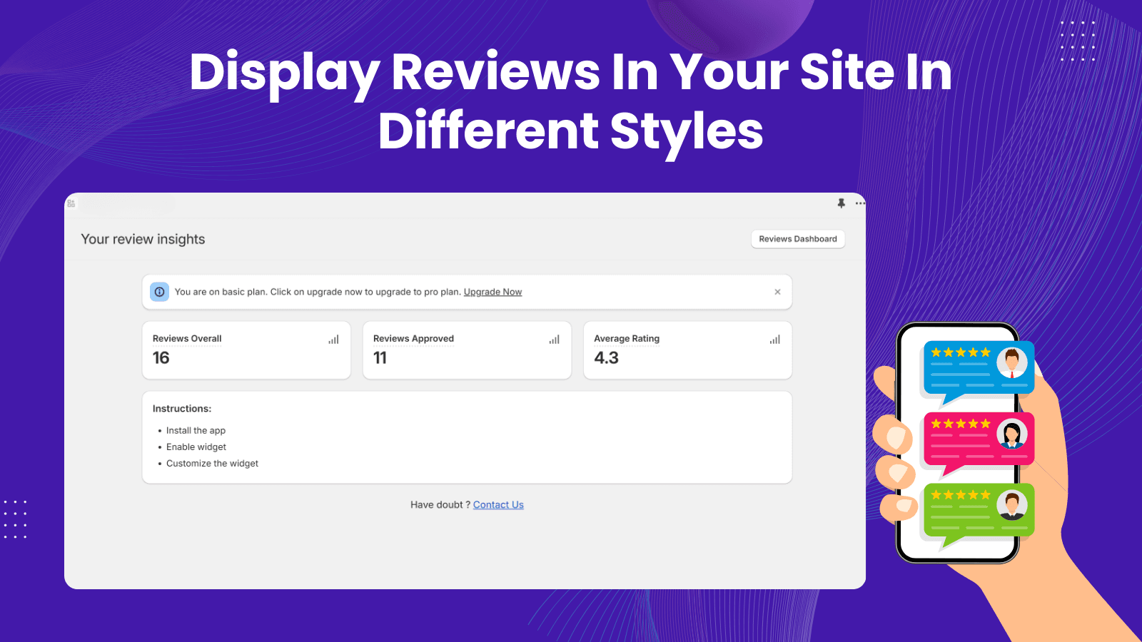Screen dimensions: 1142x642
Task: Open the three-dot more options menu
Action: point(860,203)
